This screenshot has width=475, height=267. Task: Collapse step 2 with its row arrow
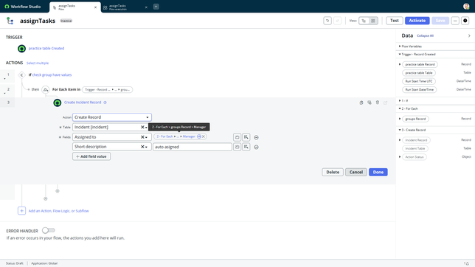4,94
